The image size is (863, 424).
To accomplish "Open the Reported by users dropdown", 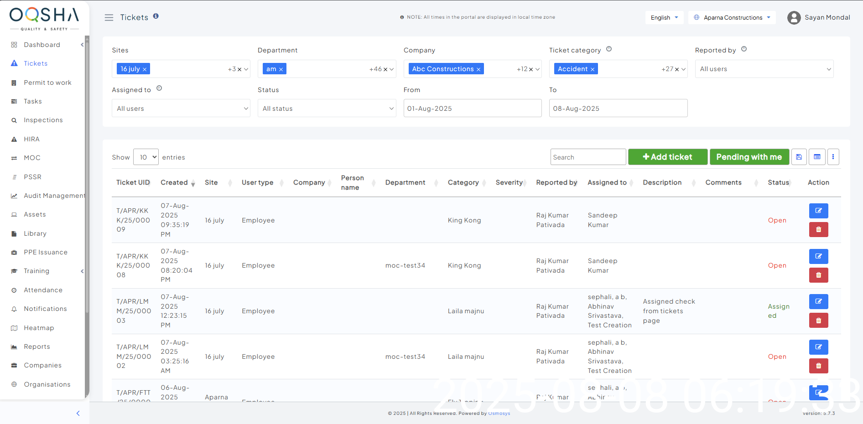I will (x=764, y=69).
